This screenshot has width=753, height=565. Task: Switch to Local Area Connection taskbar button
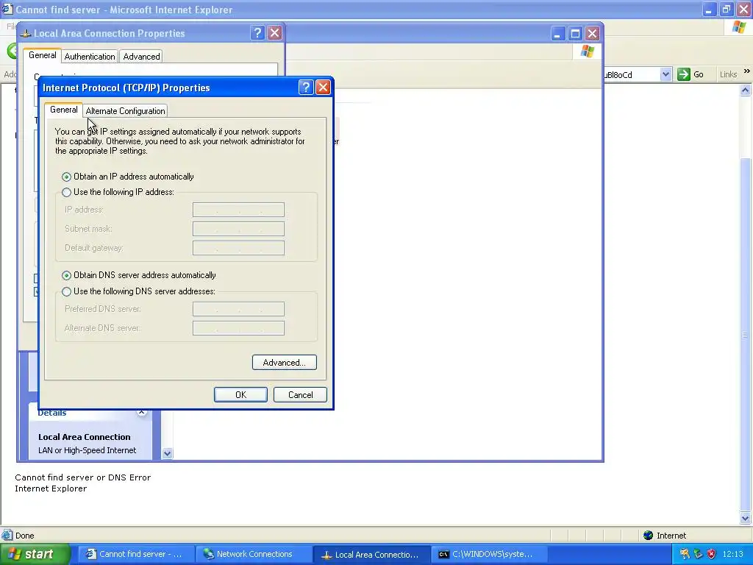click(x=370, y=555)
